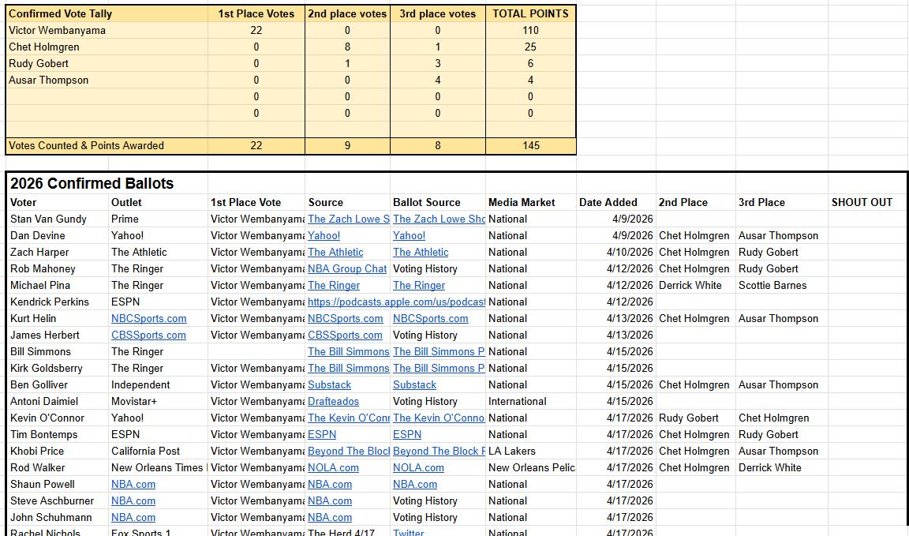
Task: Select the 145 total points awarded cell
Action: tap(530, 145)
